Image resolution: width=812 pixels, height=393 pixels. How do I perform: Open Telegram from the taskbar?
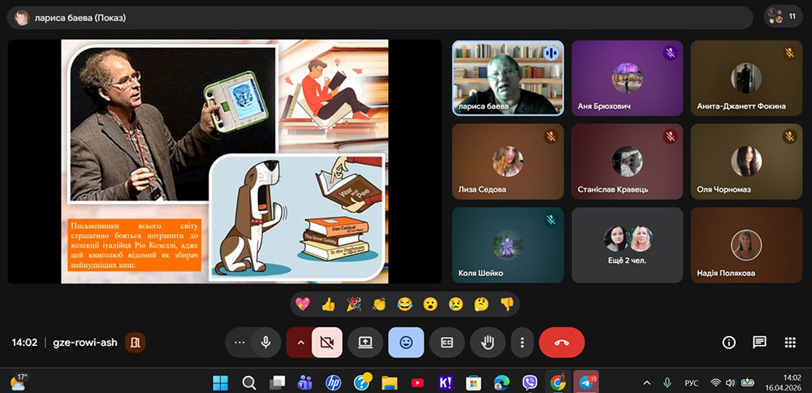585,382
